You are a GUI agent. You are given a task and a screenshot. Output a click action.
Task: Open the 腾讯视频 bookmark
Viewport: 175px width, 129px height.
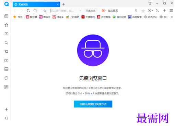pyautogui.click(x=119, y=17)
